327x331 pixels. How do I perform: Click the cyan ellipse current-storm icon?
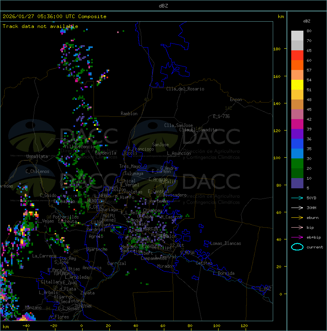(x=297, y=247)
